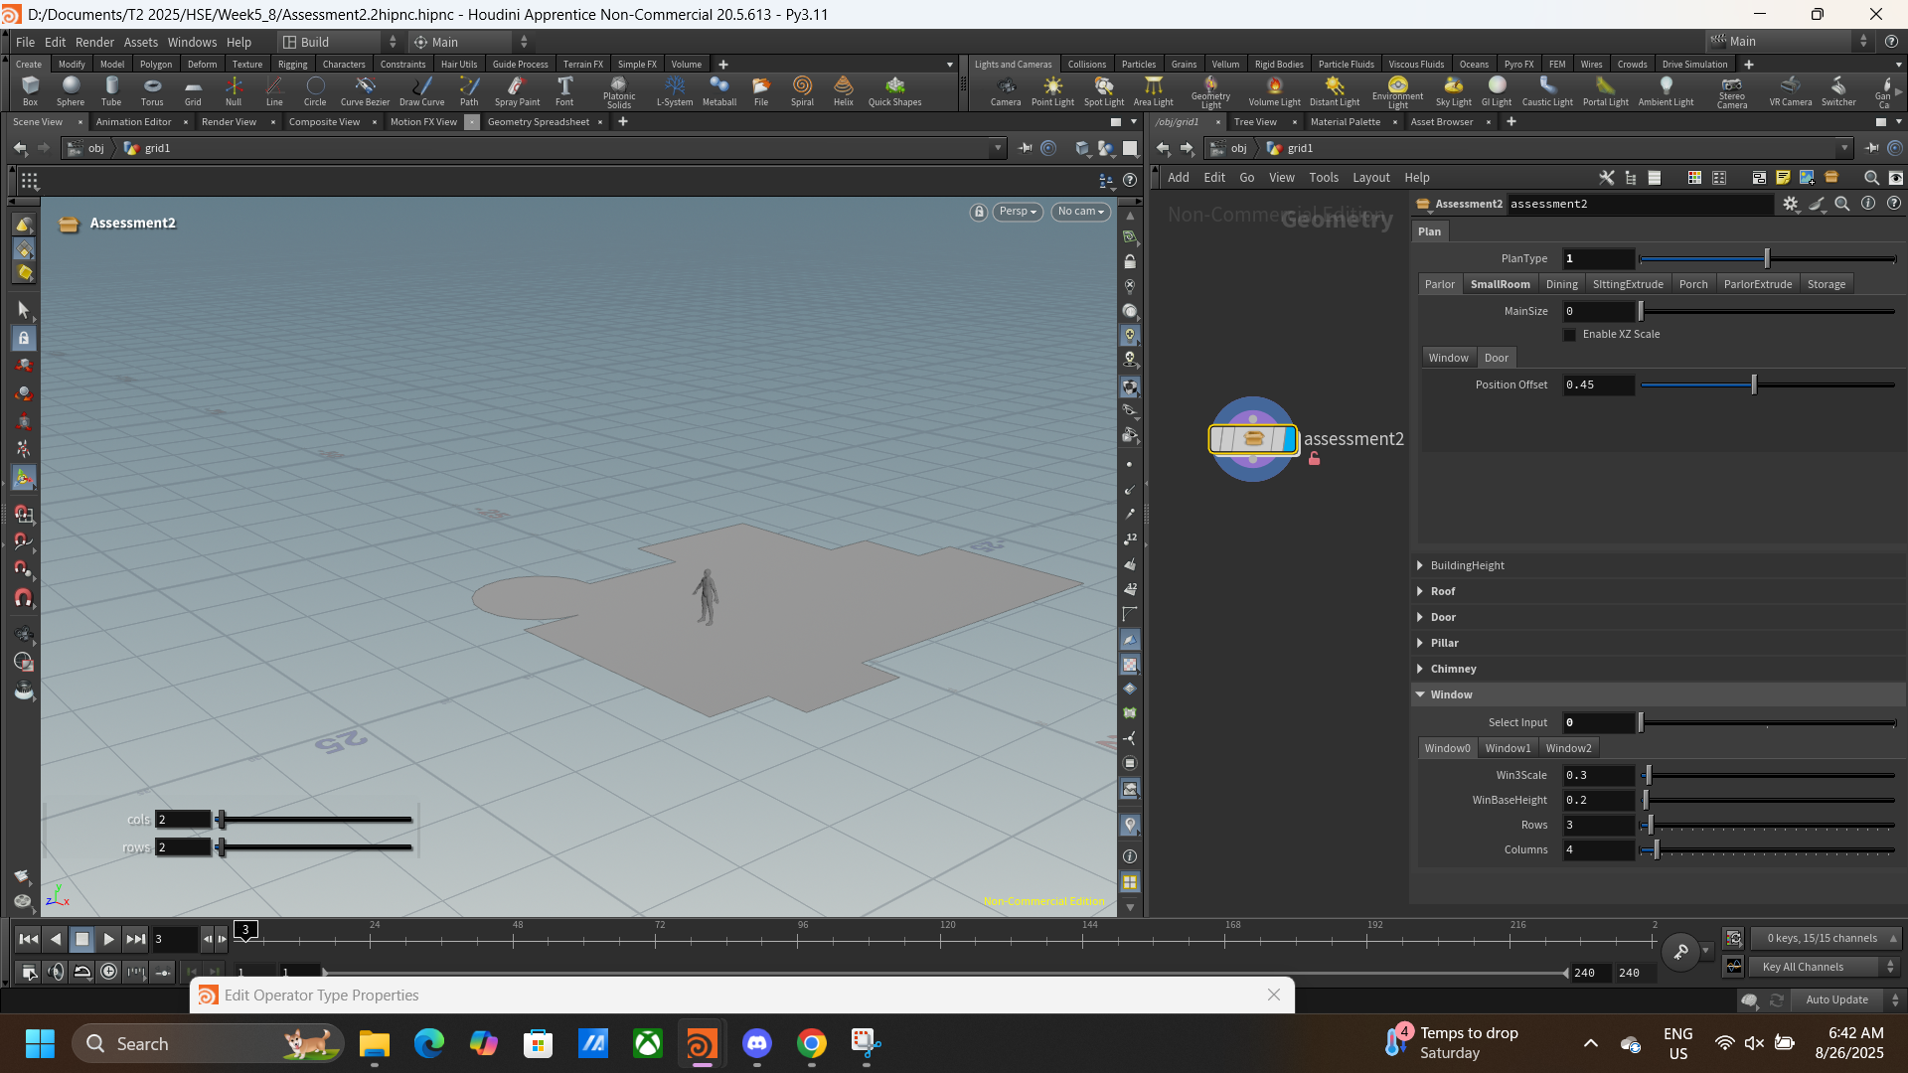Screen dimensions: 1908x1073
Task: Expand the Roof parameter folder
Action: pyautogui.click(x=1443, y=591)
